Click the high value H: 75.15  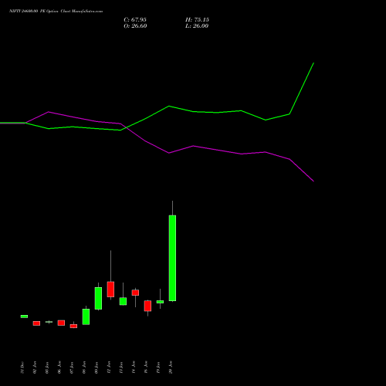click(x=197, y=20)
